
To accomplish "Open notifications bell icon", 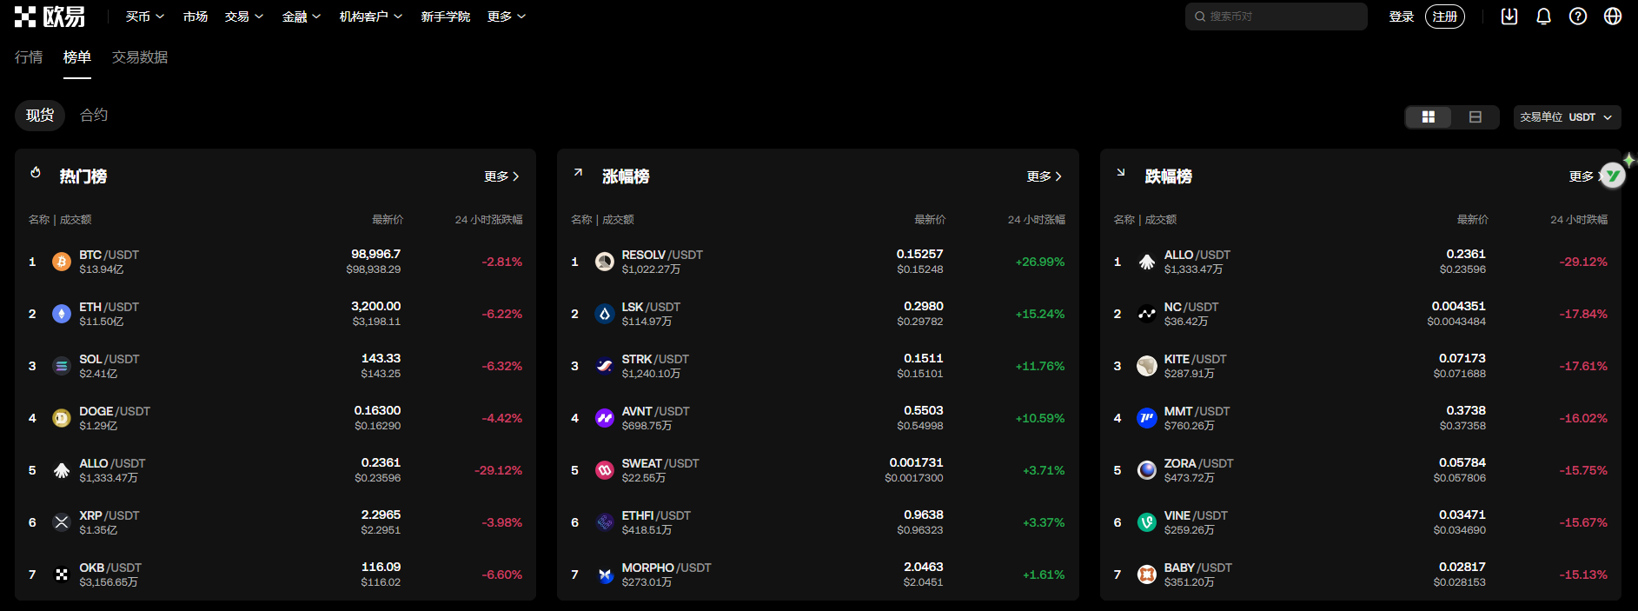I will [x=1543, y=17].
